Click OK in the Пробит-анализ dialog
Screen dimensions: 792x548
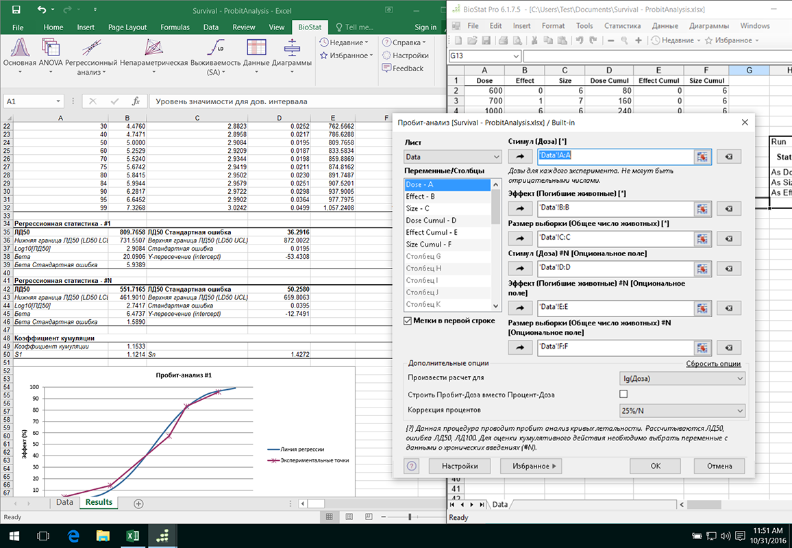click(x=655, y=466)
